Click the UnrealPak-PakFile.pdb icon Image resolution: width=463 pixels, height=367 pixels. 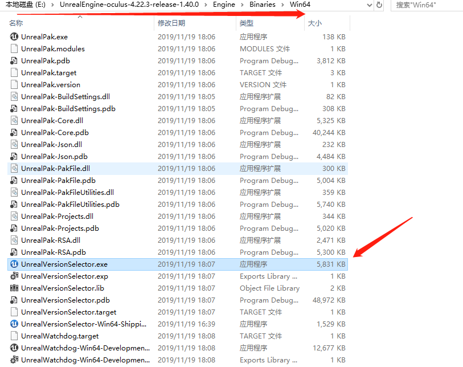pyautogui.click(x=14, y=180)
